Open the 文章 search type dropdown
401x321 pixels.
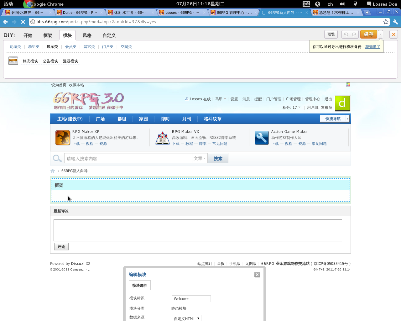pos(200,158)
